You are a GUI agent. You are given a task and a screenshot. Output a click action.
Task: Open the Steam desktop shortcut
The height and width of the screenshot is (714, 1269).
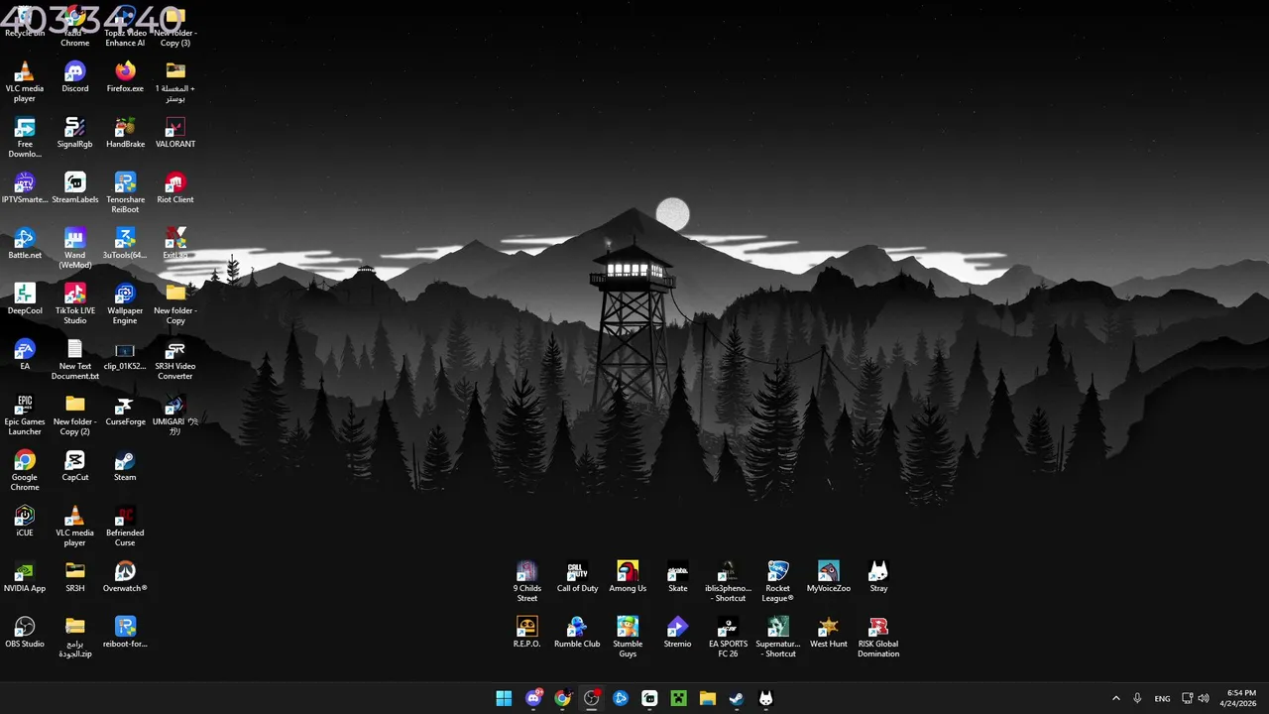pos(125,466)
